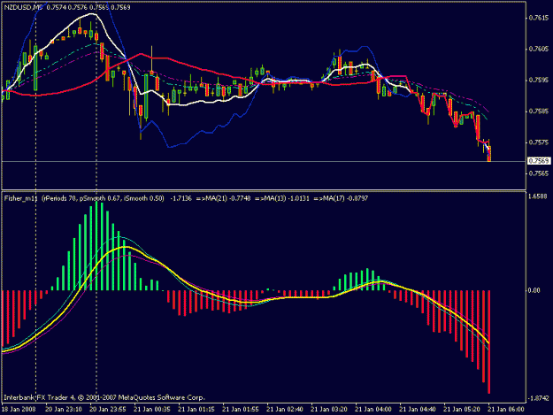Click the Fisher value -1.7136
The width and height of the screenshot is (553, 415).
pyautogui.click(x=180, y=198)
